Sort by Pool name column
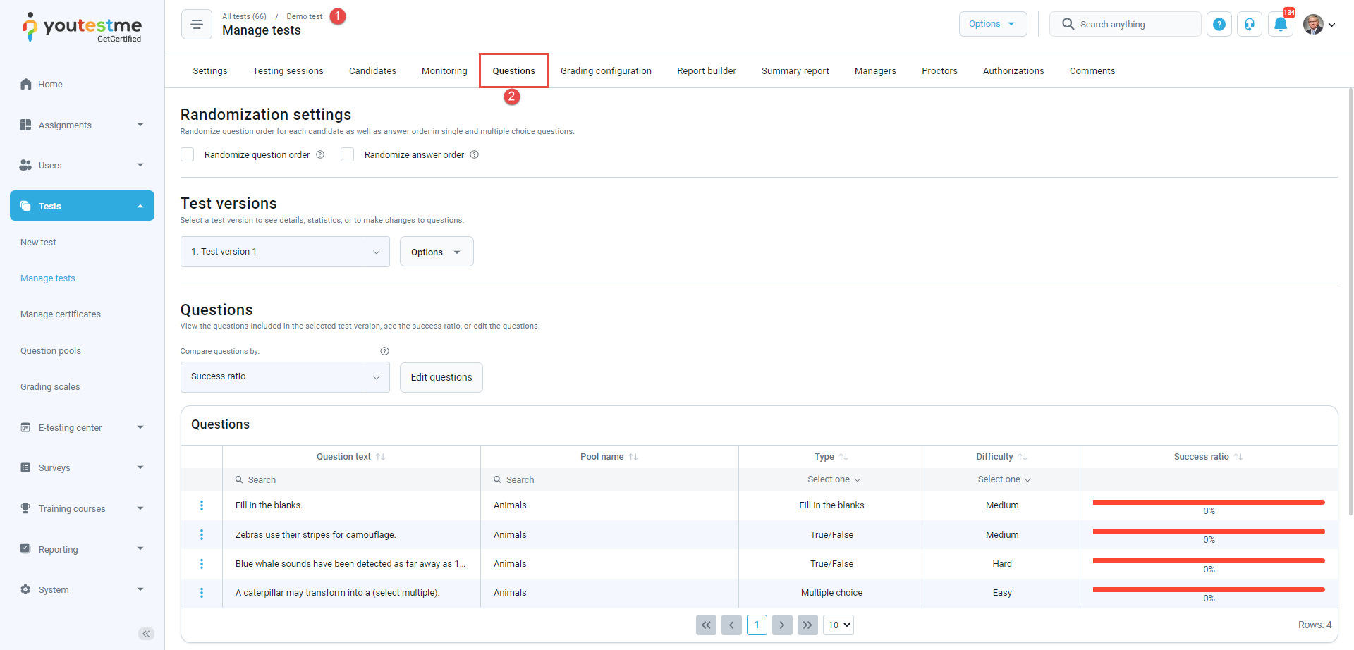The image size is (1354, 650). point(633,457)
